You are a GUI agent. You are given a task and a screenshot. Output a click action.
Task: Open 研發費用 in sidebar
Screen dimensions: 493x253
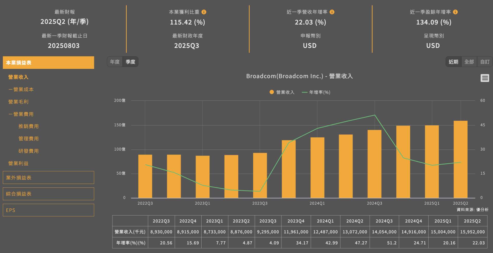click(x=29, y=151)
